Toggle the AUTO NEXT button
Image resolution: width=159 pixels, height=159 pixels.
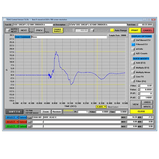pyautogui.click(x=12, y=30)
